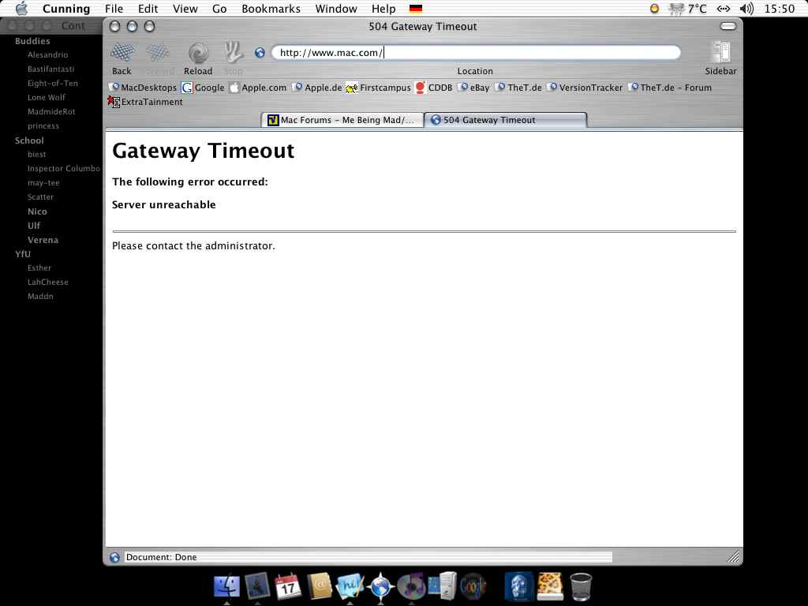Open the Trash in the Dock
Viewport: 808px width, 606px height.
coord(582,586)
